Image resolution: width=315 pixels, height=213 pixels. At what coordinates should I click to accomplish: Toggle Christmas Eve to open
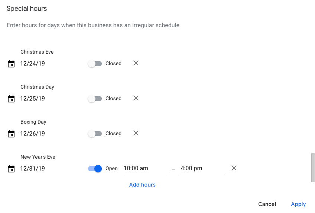click(x=95, y=64)
